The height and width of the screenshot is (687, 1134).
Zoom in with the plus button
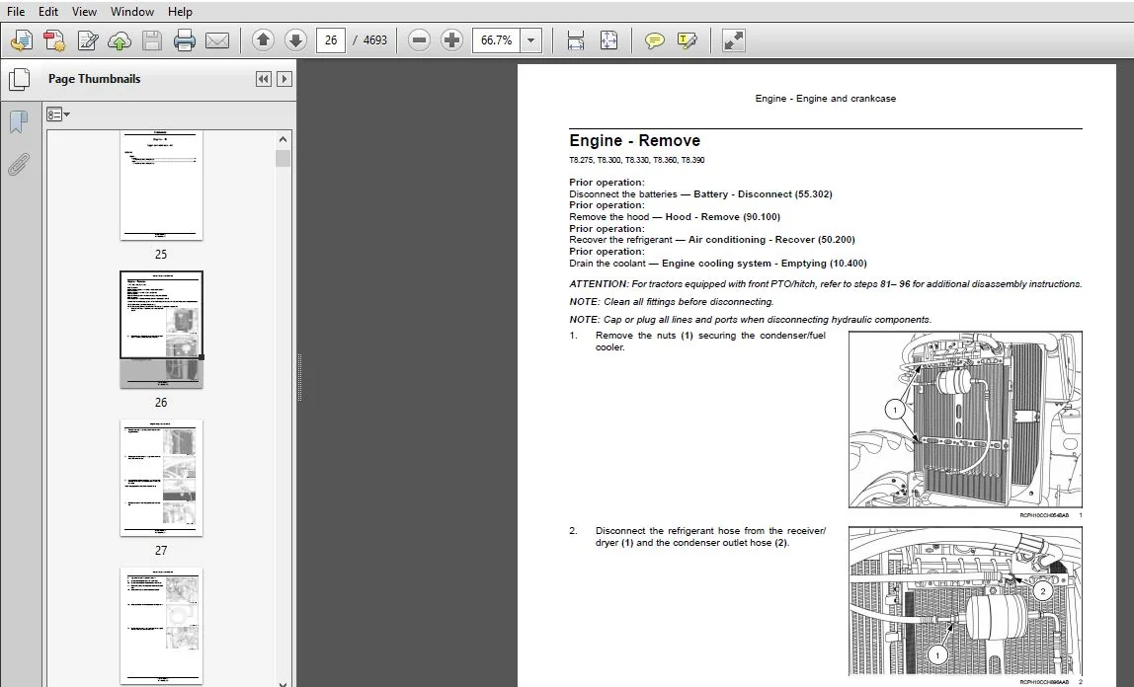pyautogui.click(x=451, y=40)
